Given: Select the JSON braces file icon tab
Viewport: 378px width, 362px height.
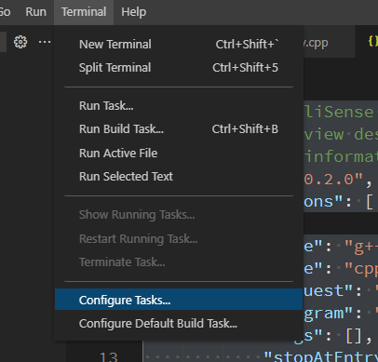Looking at the screenshot, I should (373, 41).
